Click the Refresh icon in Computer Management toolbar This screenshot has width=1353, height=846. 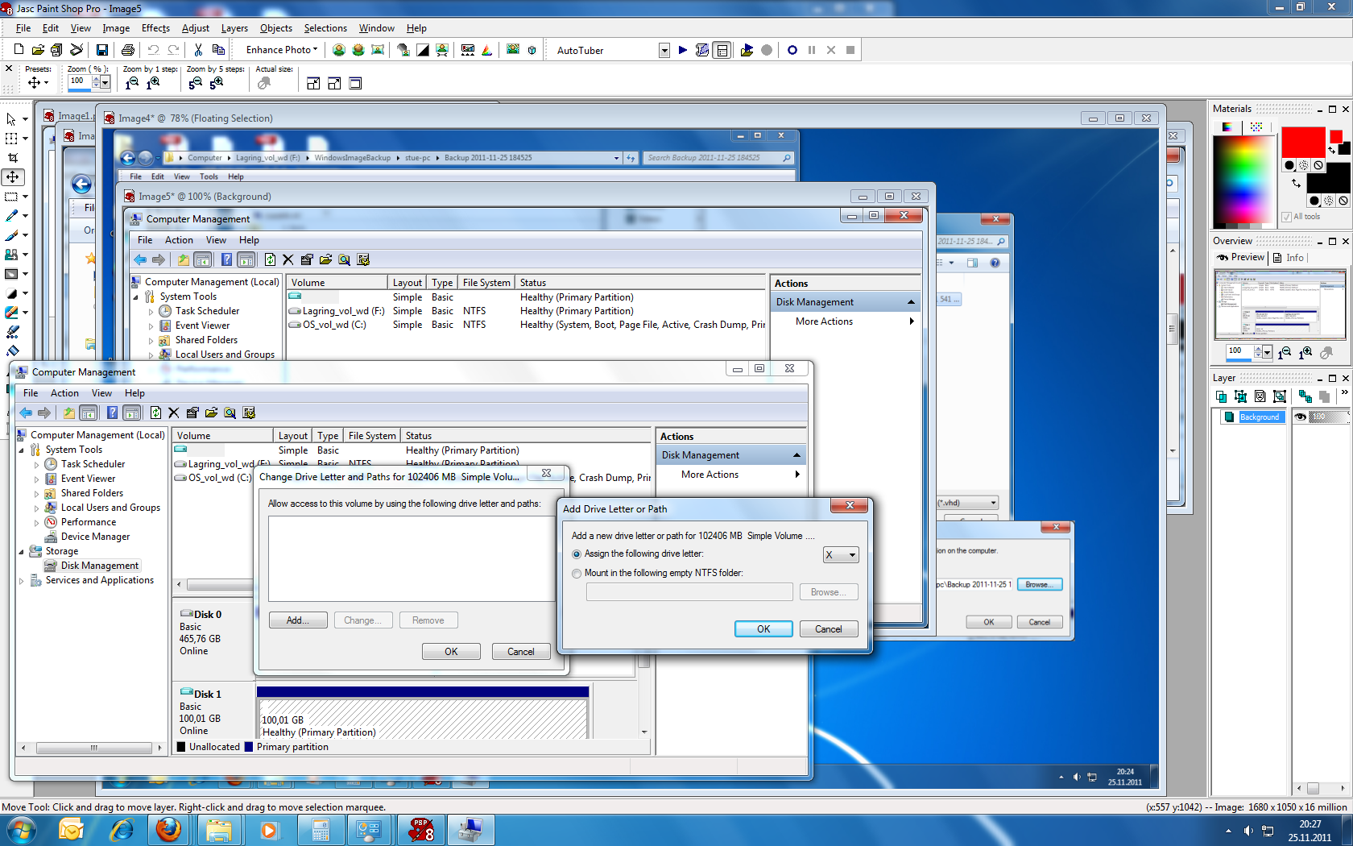click(155, 413)
